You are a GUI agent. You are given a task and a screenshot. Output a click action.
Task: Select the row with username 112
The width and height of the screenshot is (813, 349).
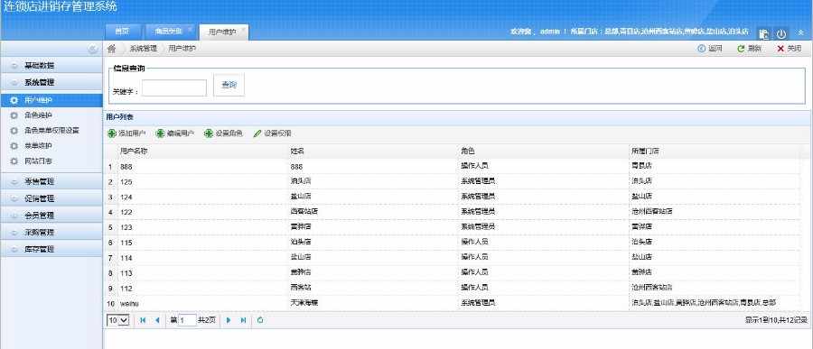(x=452, y=288)
